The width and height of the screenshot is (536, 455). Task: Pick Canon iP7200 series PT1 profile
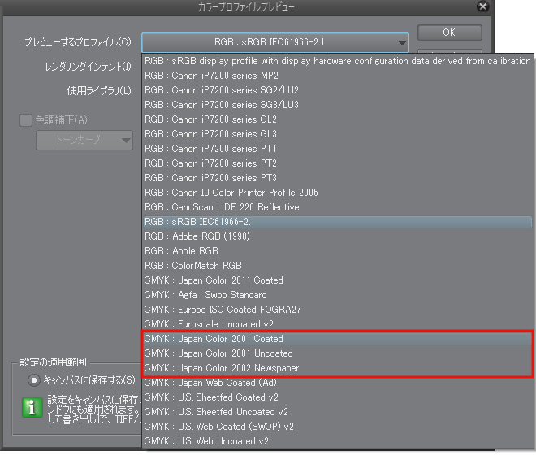[x=337, y=149]
